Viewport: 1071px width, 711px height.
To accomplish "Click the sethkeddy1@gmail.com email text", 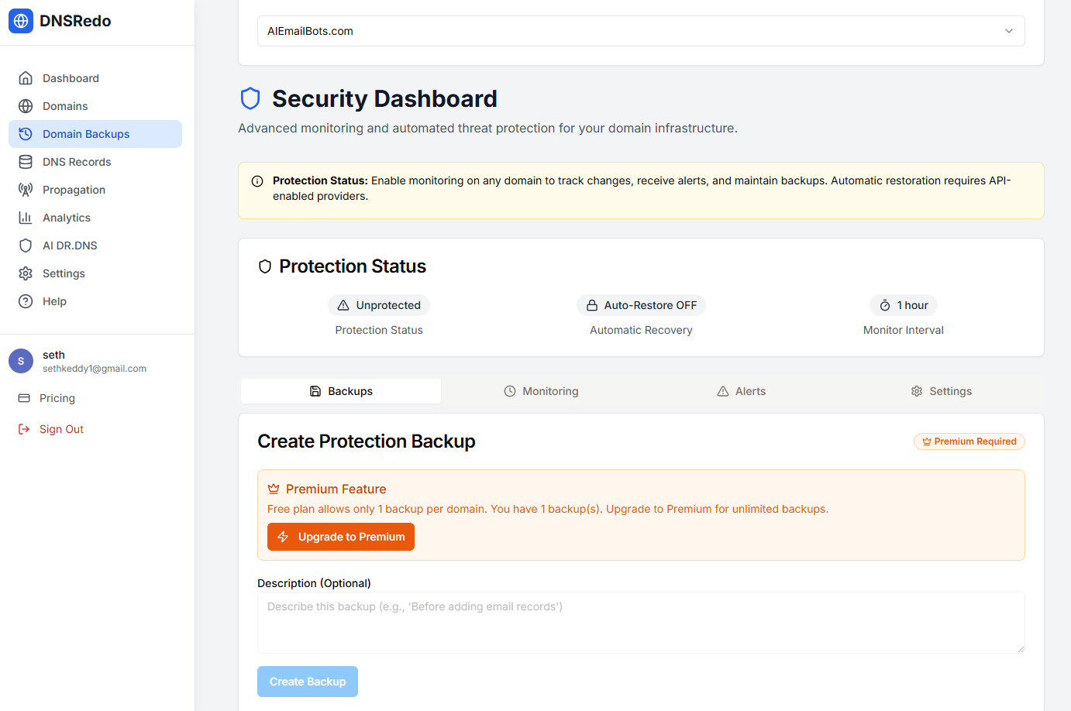I will (x=95, y=369).
